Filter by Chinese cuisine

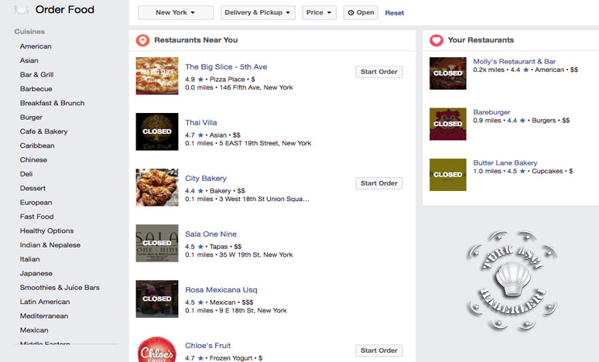[x=33, y=159]
